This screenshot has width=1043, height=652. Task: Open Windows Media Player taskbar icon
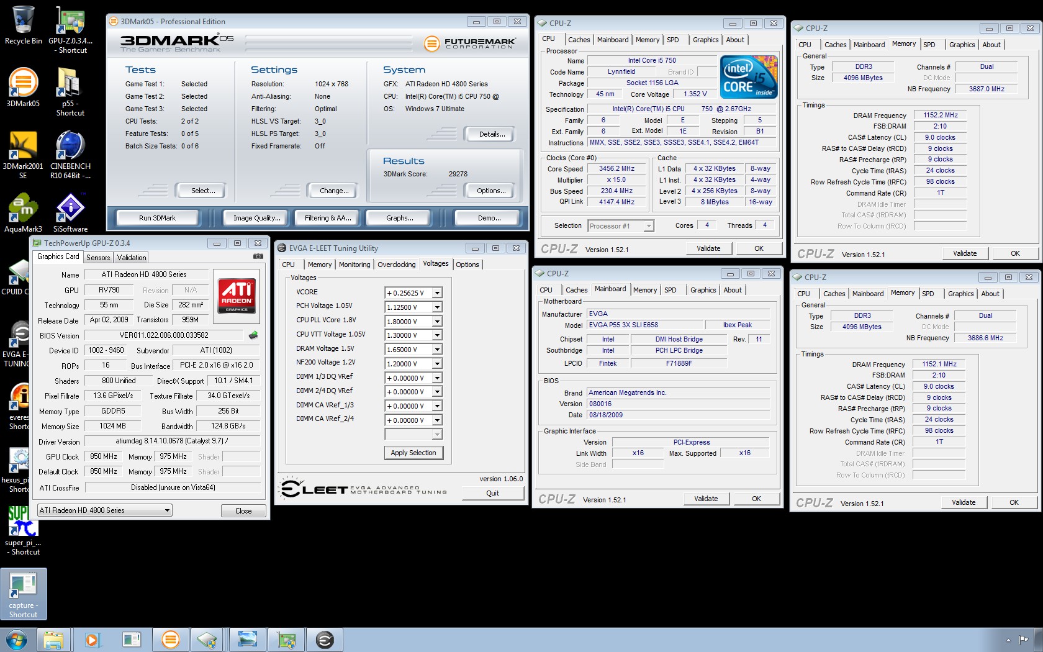coord(93,640)
